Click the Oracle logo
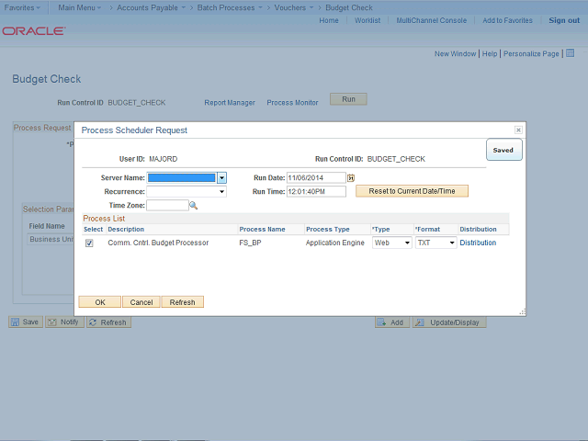Viewport: 588px width, 441px height. (34, 30)
